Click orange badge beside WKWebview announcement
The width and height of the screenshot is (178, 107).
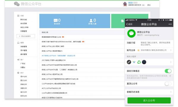(83, 42)
